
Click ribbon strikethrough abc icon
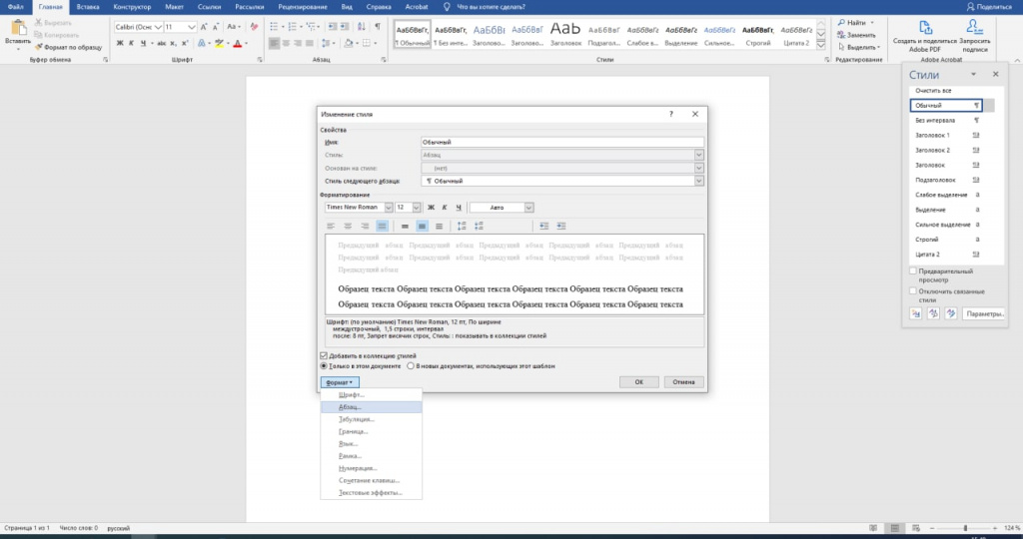click(x=161, y=44)
